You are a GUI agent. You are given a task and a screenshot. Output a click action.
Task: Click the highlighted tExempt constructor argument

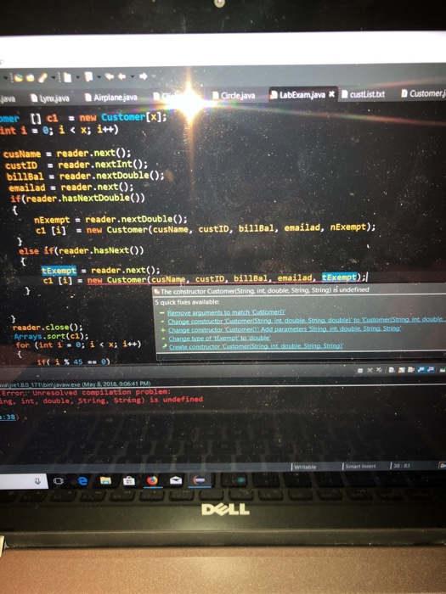click(340, 277)
